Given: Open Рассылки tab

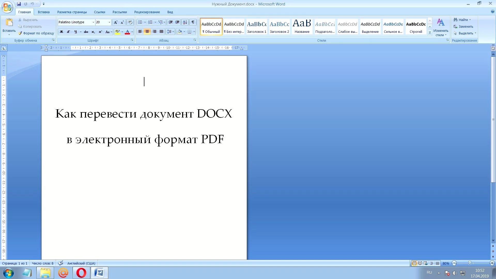Looking at the screenshot, I should click(x=120, y=12).
